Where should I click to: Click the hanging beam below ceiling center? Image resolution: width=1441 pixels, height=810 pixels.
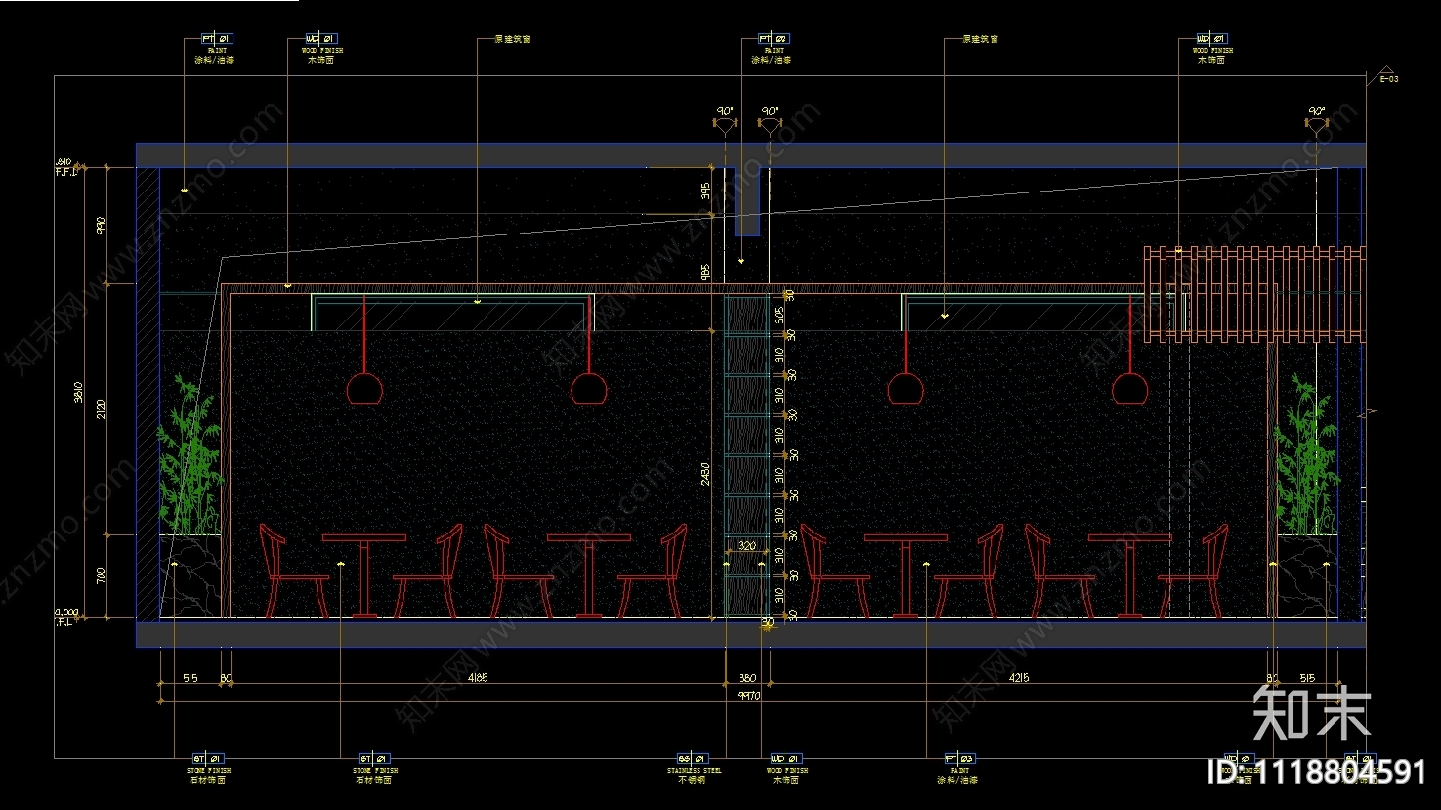tap(747, 202)
